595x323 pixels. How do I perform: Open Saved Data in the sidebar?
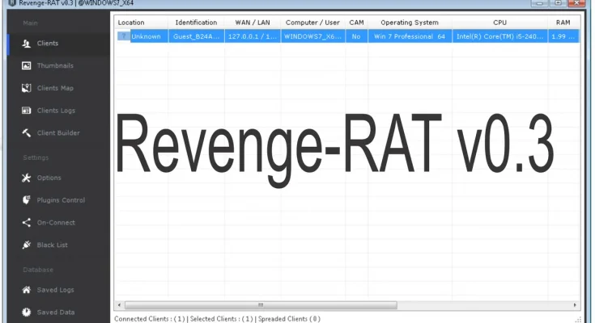tap(56, 313)
